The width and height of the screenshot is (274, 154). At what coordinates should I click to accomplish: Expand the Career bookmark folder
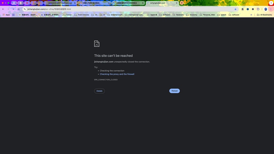coord(68,15)
